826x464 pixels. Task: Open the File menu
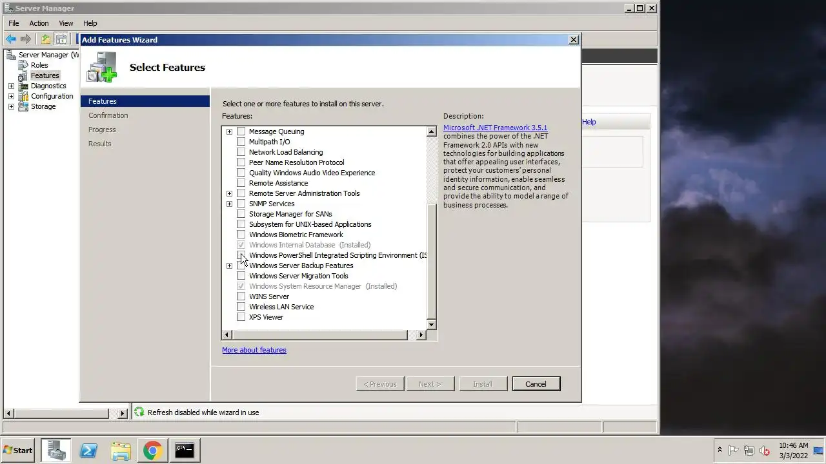(14, 23)
